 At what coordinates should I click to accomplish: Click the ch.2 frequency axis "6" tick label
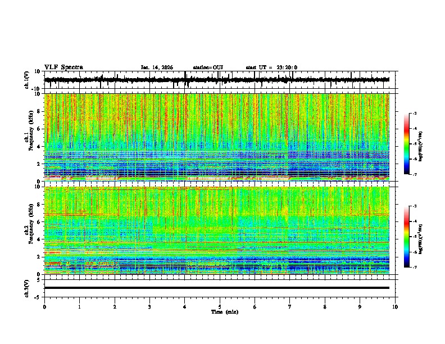pyautogui.click(x=39, y=222)
